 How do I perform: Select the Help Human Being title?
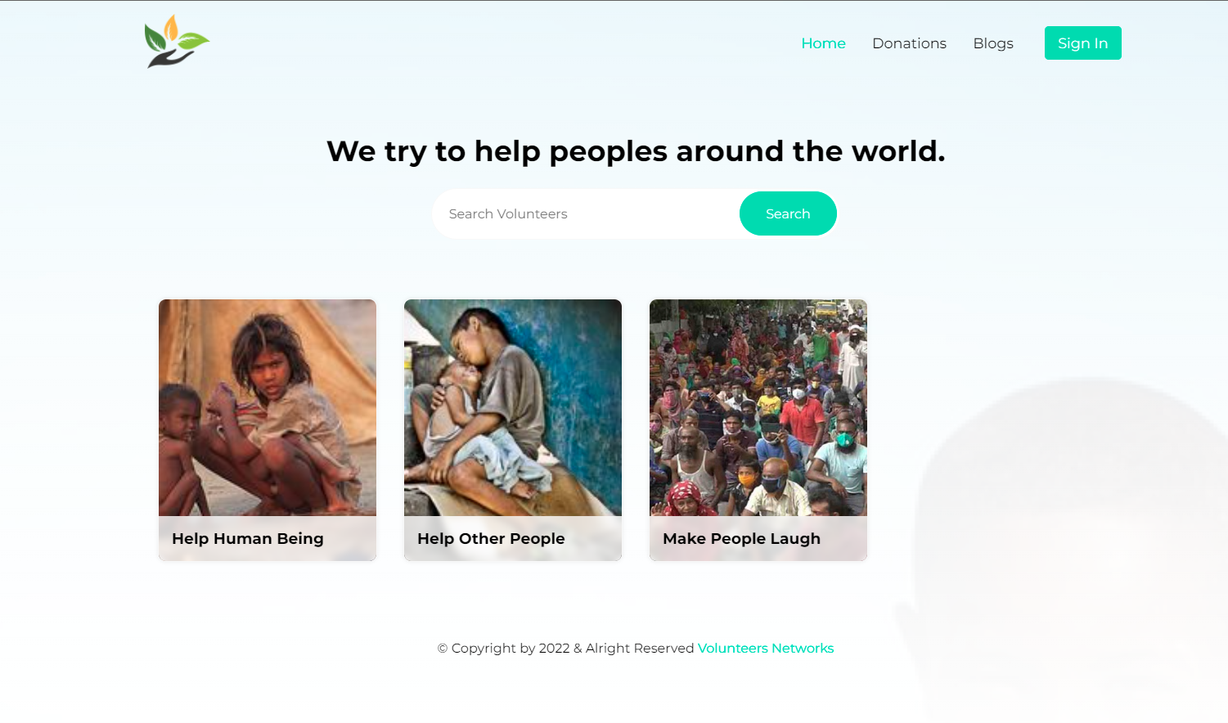248,538
